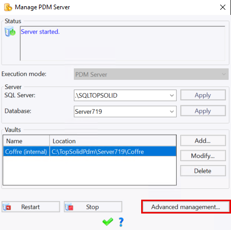Expand the Database dropdown arrow
The image size is (231, 230).
pyautogui.click(x=172, y=112)
